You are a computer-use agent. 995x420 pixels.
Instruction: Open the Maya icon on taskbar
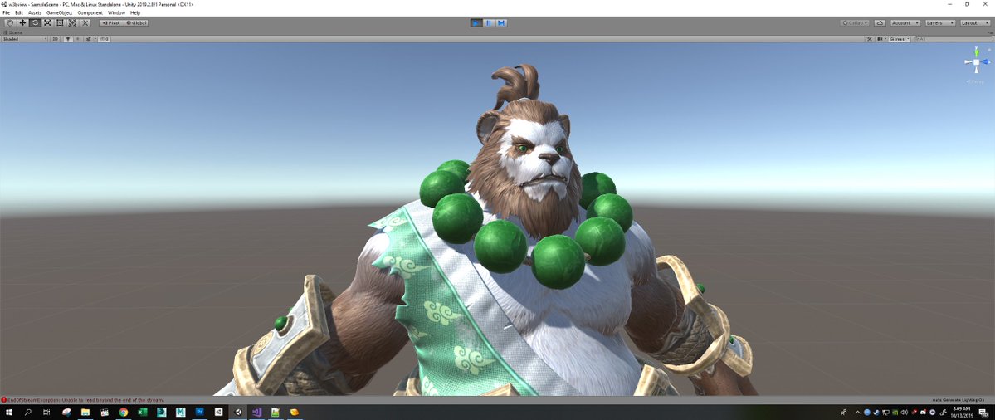180,413
